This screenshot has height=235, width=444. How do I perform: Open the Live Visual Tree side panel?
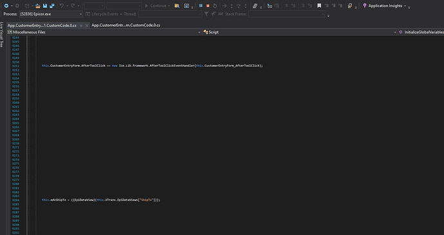2,35
